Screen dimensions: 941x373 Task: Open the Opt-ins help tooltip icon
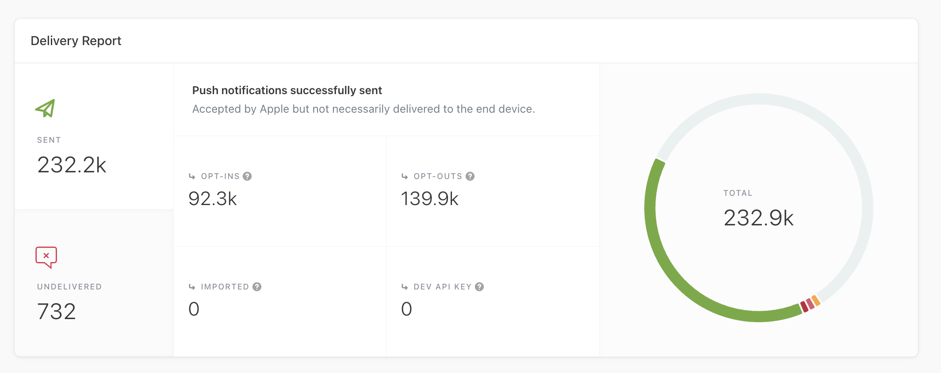(x=248, y=176)
